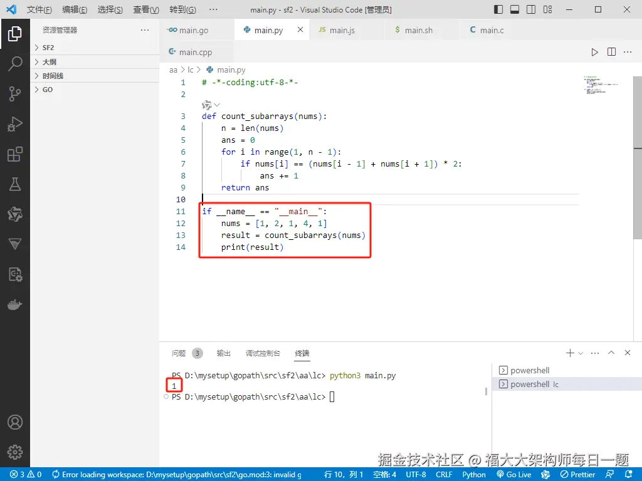Change indentation via 空格: 4
642x481 pixels.
[384, 475]
